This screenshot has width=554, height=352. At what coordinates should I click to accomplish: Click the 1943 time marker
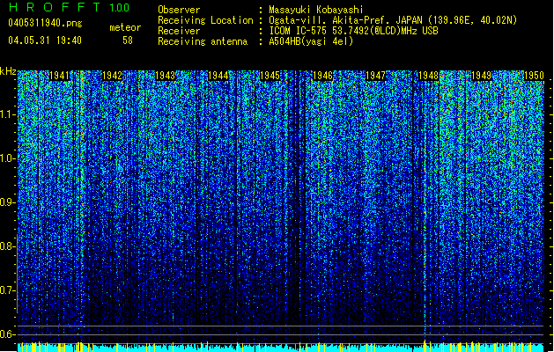[x=165, y=76]
